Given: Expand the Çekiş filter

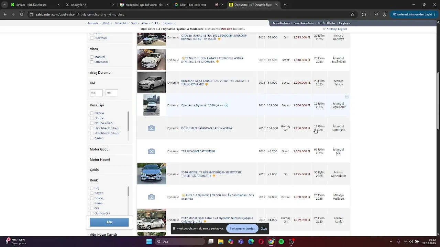Looking at the screenshot, I should [x=94, y=170].
